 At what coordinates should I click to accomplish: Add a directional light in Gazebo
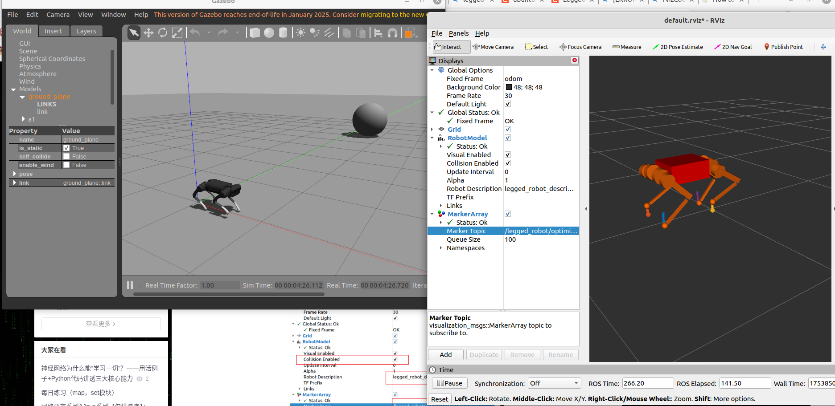point(329,32)
